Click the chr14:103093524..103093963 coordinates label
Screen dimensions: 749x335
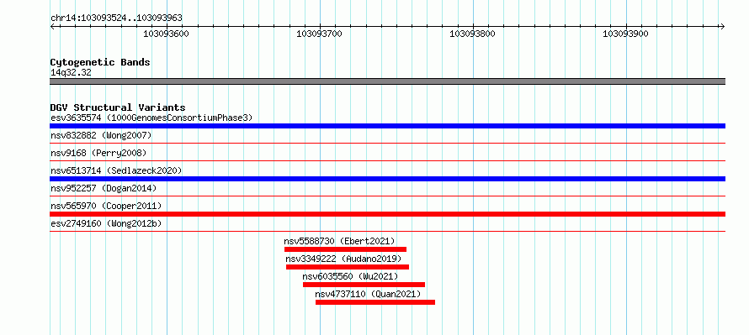[x=116, y=18]
